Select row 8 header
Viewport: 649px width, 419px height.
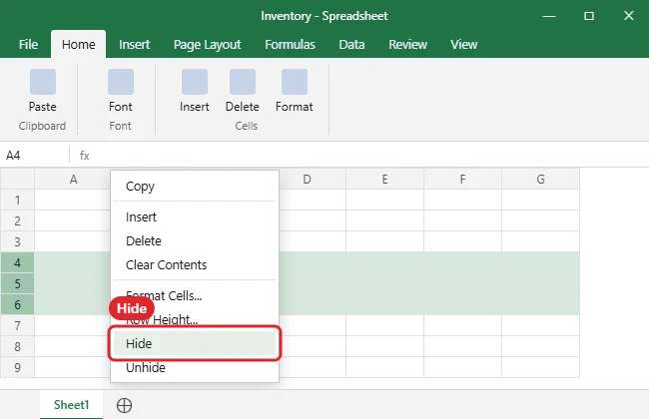point(17,346)
